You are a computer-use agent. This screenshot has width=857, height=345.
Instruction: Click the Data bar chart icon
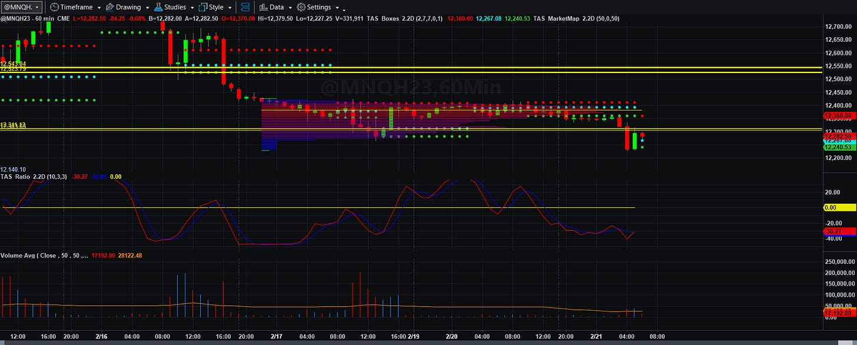pos(263,7)
